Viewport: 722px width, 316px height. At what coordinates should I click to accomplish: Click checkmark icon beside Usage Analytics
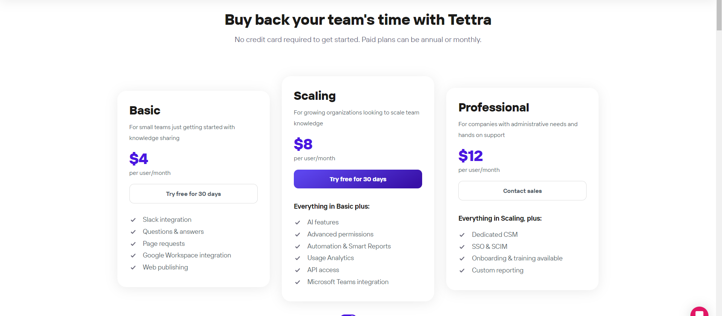pos(298,258)
